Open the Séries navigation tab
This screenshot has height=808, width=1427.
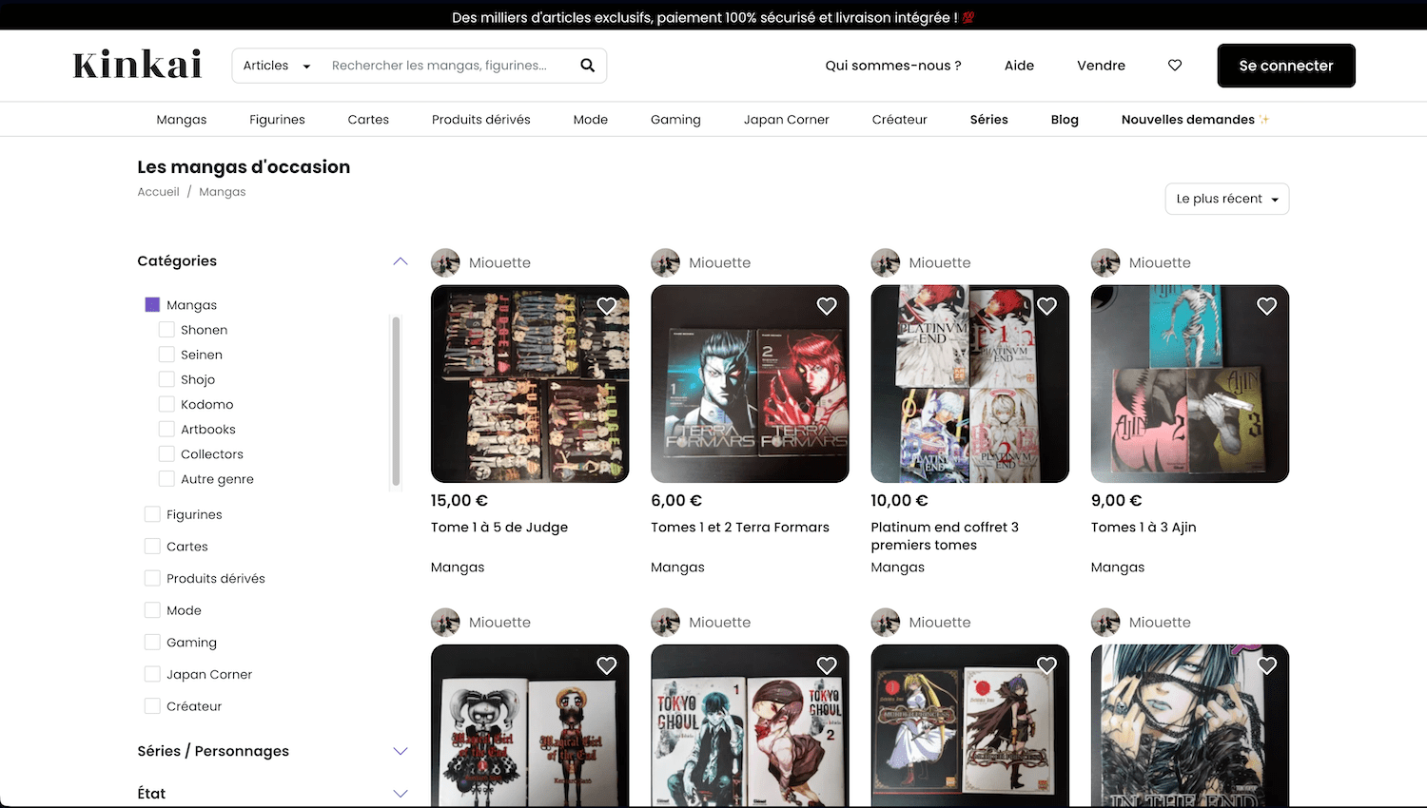[989, 120]
